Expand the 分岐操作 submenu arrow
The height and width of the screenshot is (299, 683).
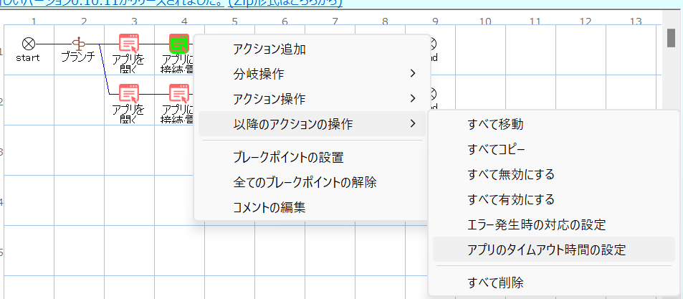coord(412,74)
